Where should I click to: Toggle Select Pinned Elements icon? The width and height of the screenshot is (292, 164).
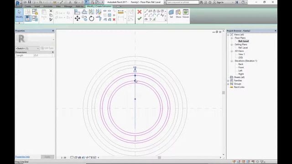(x=243, y=162)
